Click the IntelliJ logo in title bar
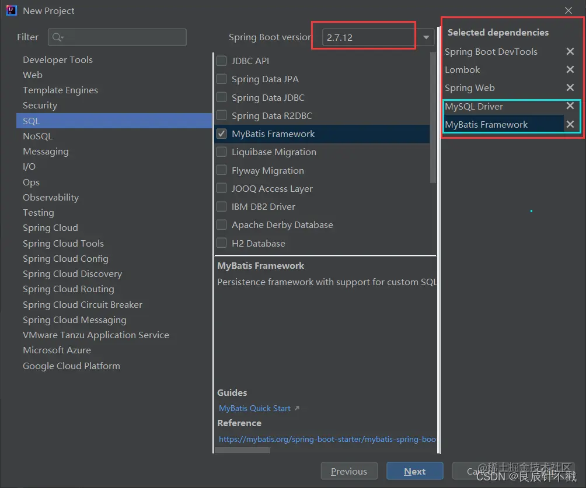Image resolution: width=586 pixels, height=488 pixels. (x=12, y=10)
